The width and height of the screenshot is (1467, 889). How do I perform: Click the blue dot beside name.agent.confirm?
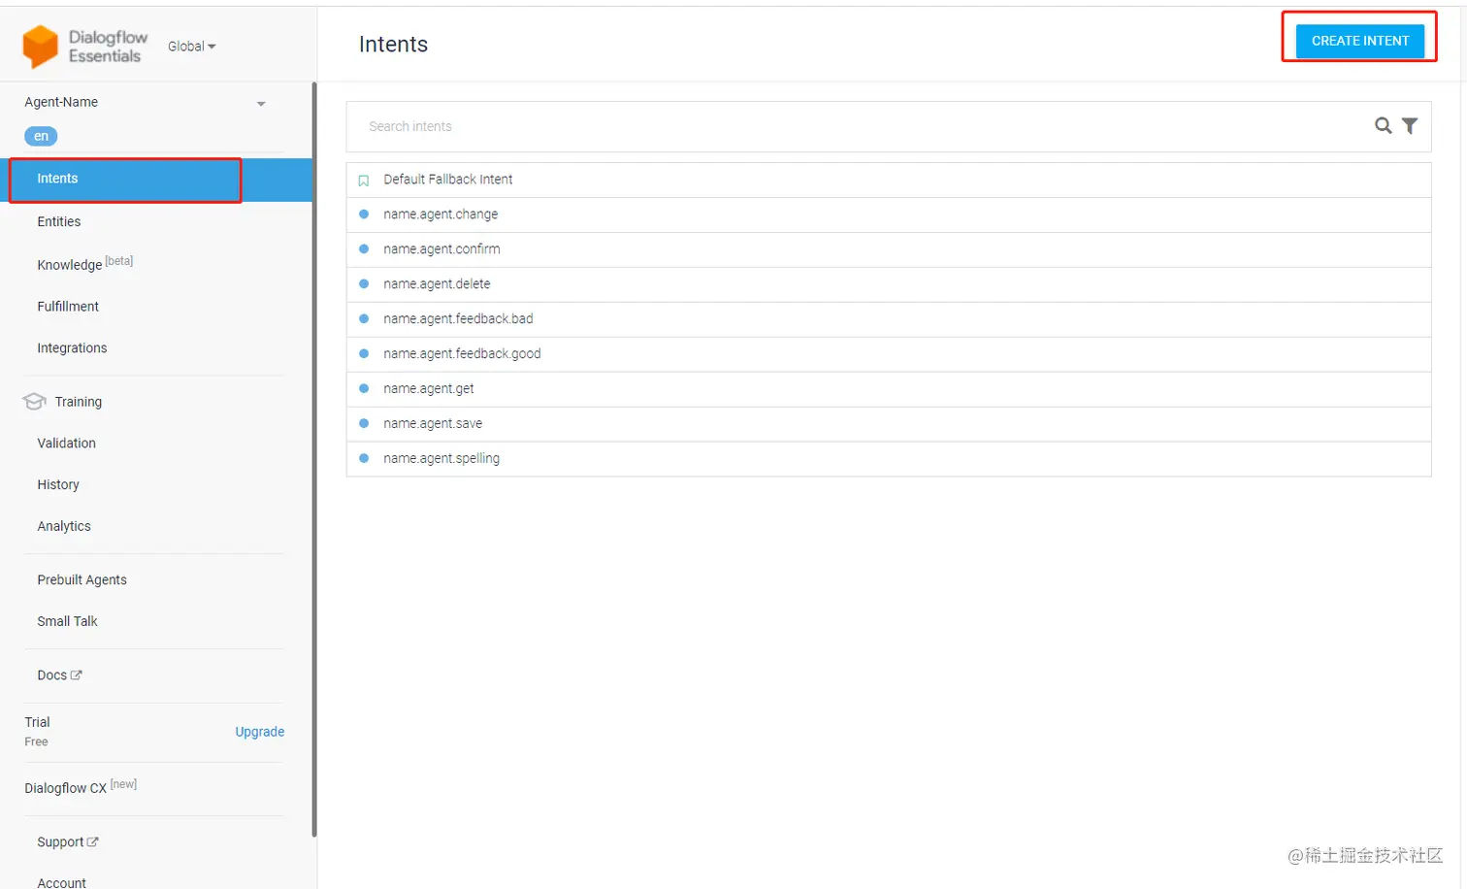364,248
